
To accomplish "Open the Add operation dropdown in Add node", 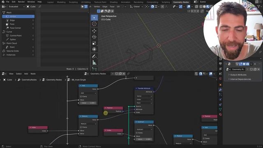I will point(88,93).
